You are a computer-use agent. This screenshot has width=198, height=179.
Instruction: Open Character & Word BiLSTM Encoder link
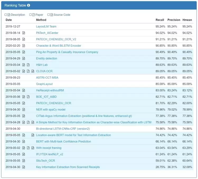click(x=59, y=46)
